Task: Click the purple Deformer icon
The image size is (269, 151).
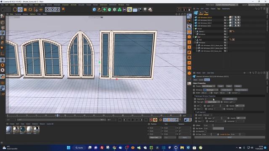Action: point(124,10)
